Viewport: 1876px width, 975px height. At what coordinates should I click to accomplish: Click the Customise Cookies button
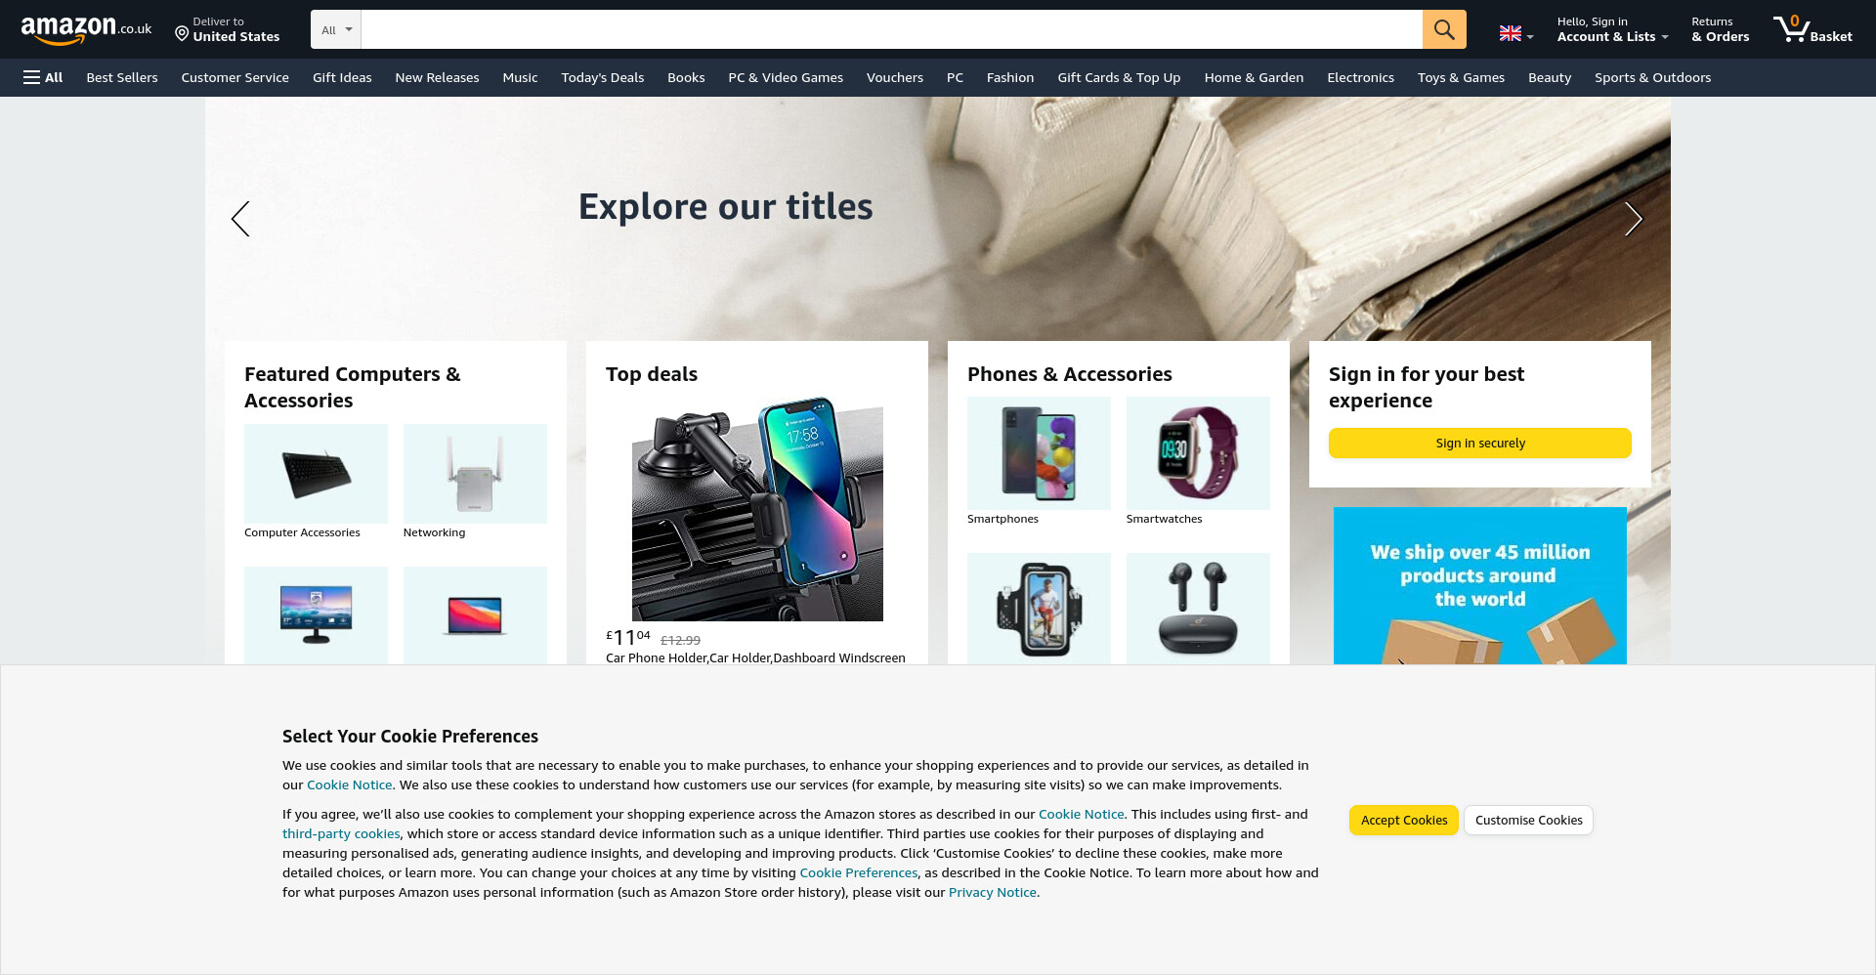click(1529, 820)
